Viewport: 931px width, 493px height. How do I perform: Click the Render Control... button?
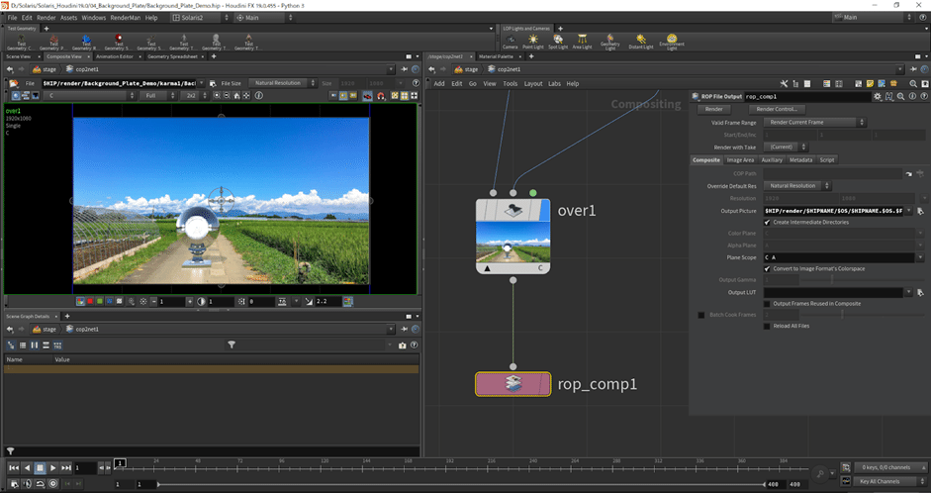(x=777, y=109)
